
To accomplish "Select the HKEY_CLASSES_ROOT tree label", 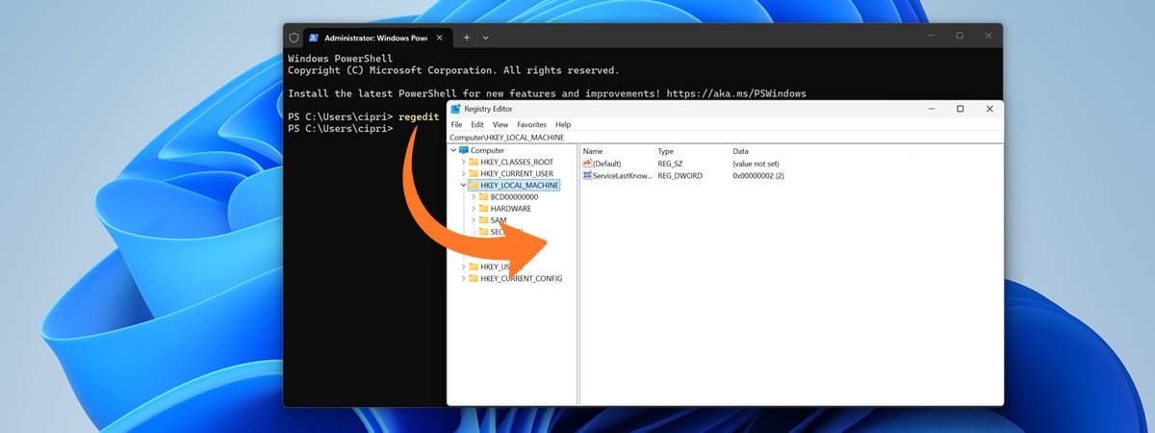I will point(517,162).
